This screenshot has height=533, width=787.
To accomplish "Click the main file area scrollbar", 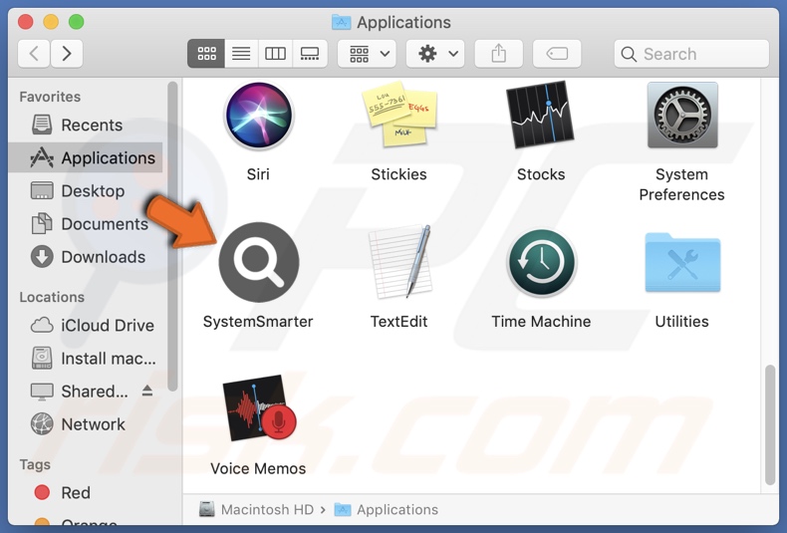I will (x=770, y=425).
